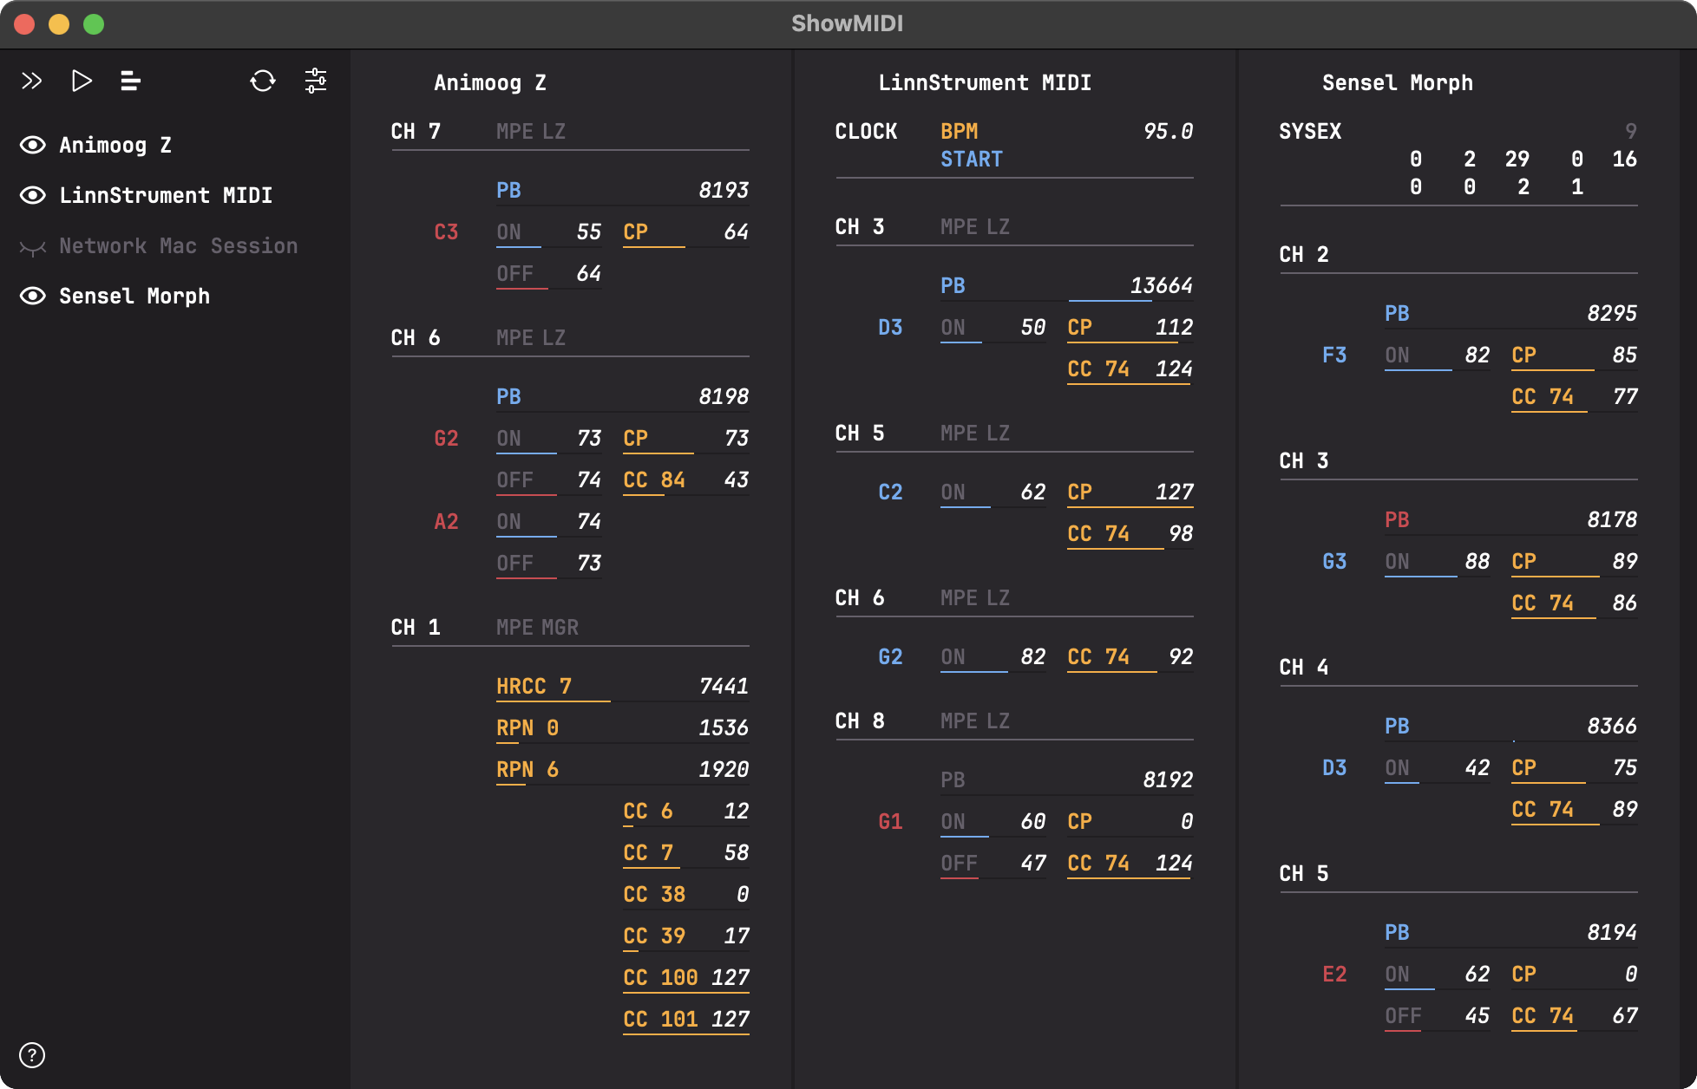Click the play button in toolbar
This screenshot has width=1697, height=1089.
pyautogui.click(x=82, y=82)
